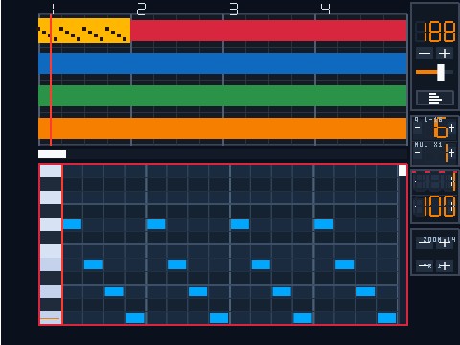
Task: Click the white horizontal scroll thumb below tracks
Action: pyautogui.click(x=53, y=153)
